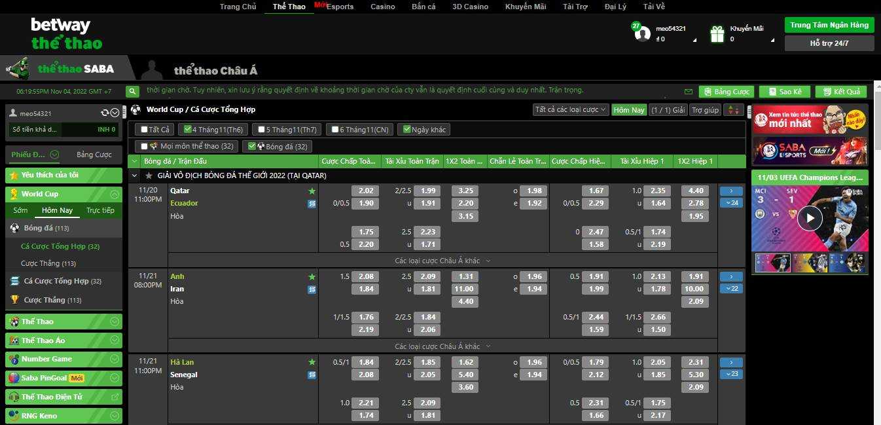Open the statistics icon for Anh vs Iran
The image size is (881, 425).
point(312,289)
